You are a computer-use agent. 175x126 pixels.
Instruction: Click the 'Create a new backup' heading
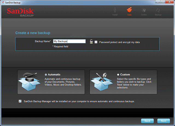(x=33, y=33)
